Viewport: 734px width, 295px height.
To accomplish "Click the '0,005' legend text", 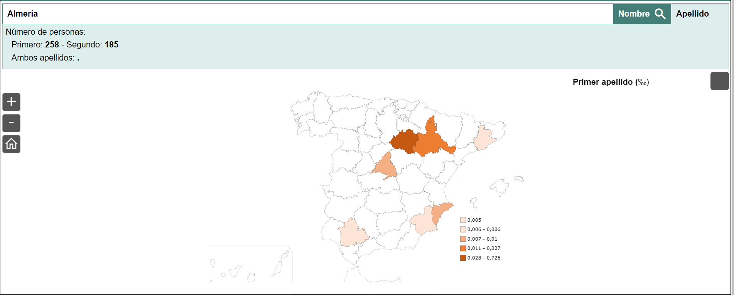I will coord(474,220).
